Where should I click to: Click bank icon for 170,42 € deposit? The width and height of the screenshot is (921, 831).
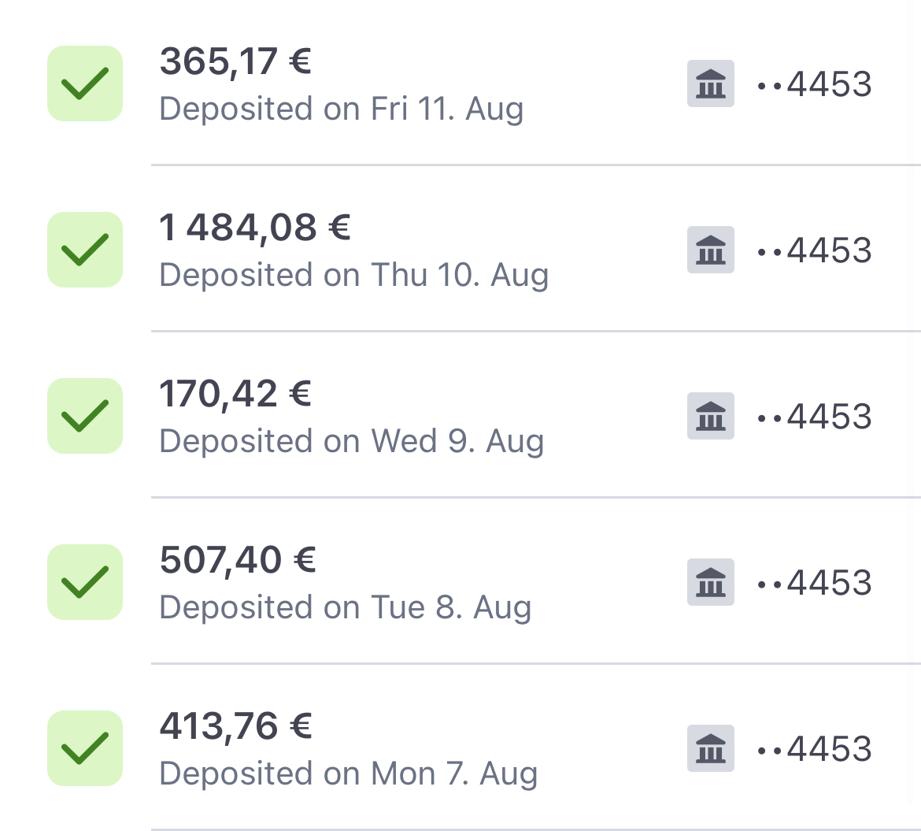[x=710, y=416]
